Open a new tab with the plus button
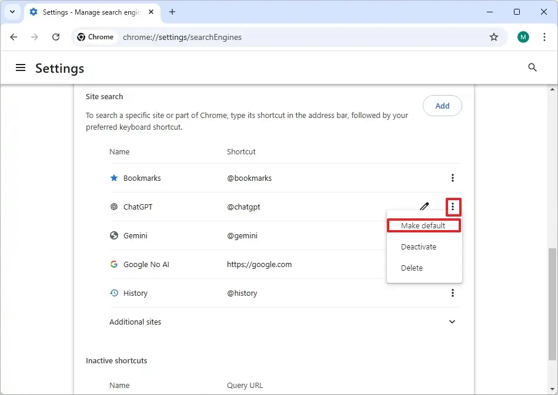 click(x=172, y=12)
